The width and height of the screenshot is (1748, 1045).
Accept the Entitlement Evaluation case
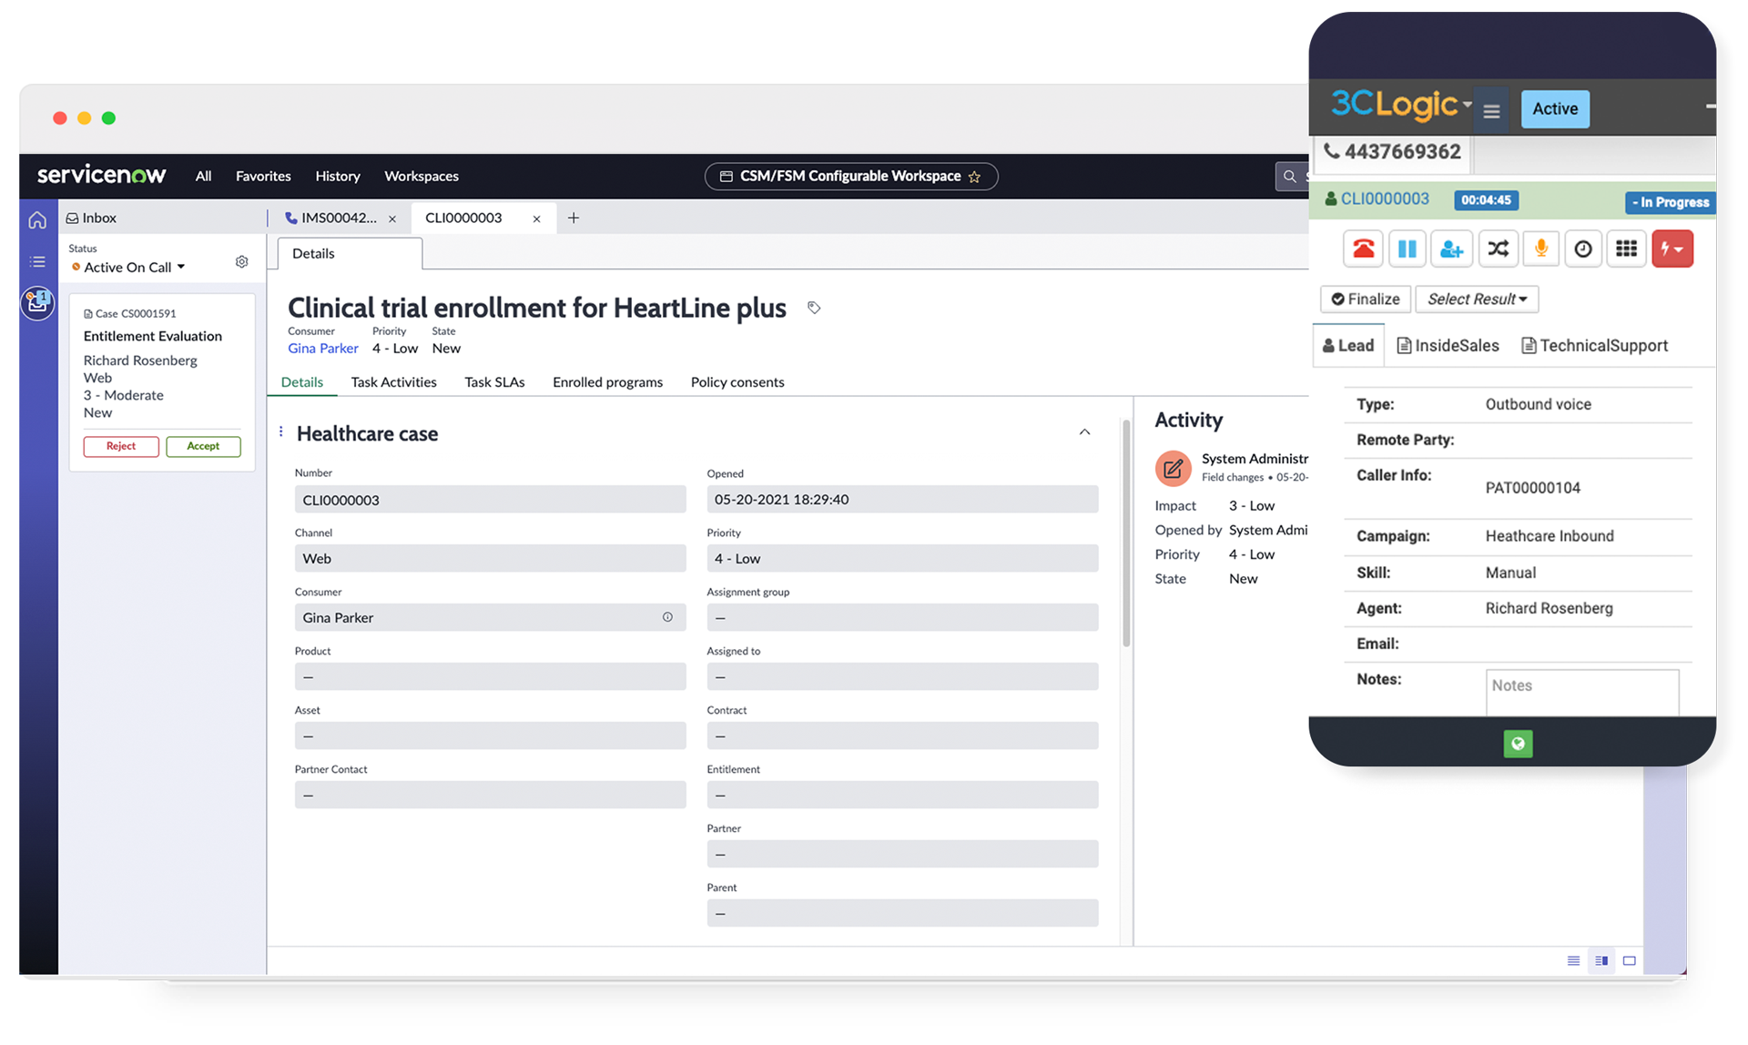[203, 446]
